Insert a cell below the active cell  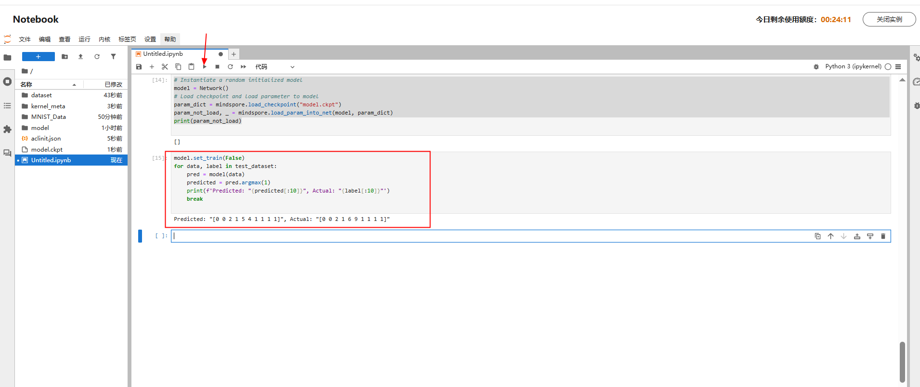[870, 236]
